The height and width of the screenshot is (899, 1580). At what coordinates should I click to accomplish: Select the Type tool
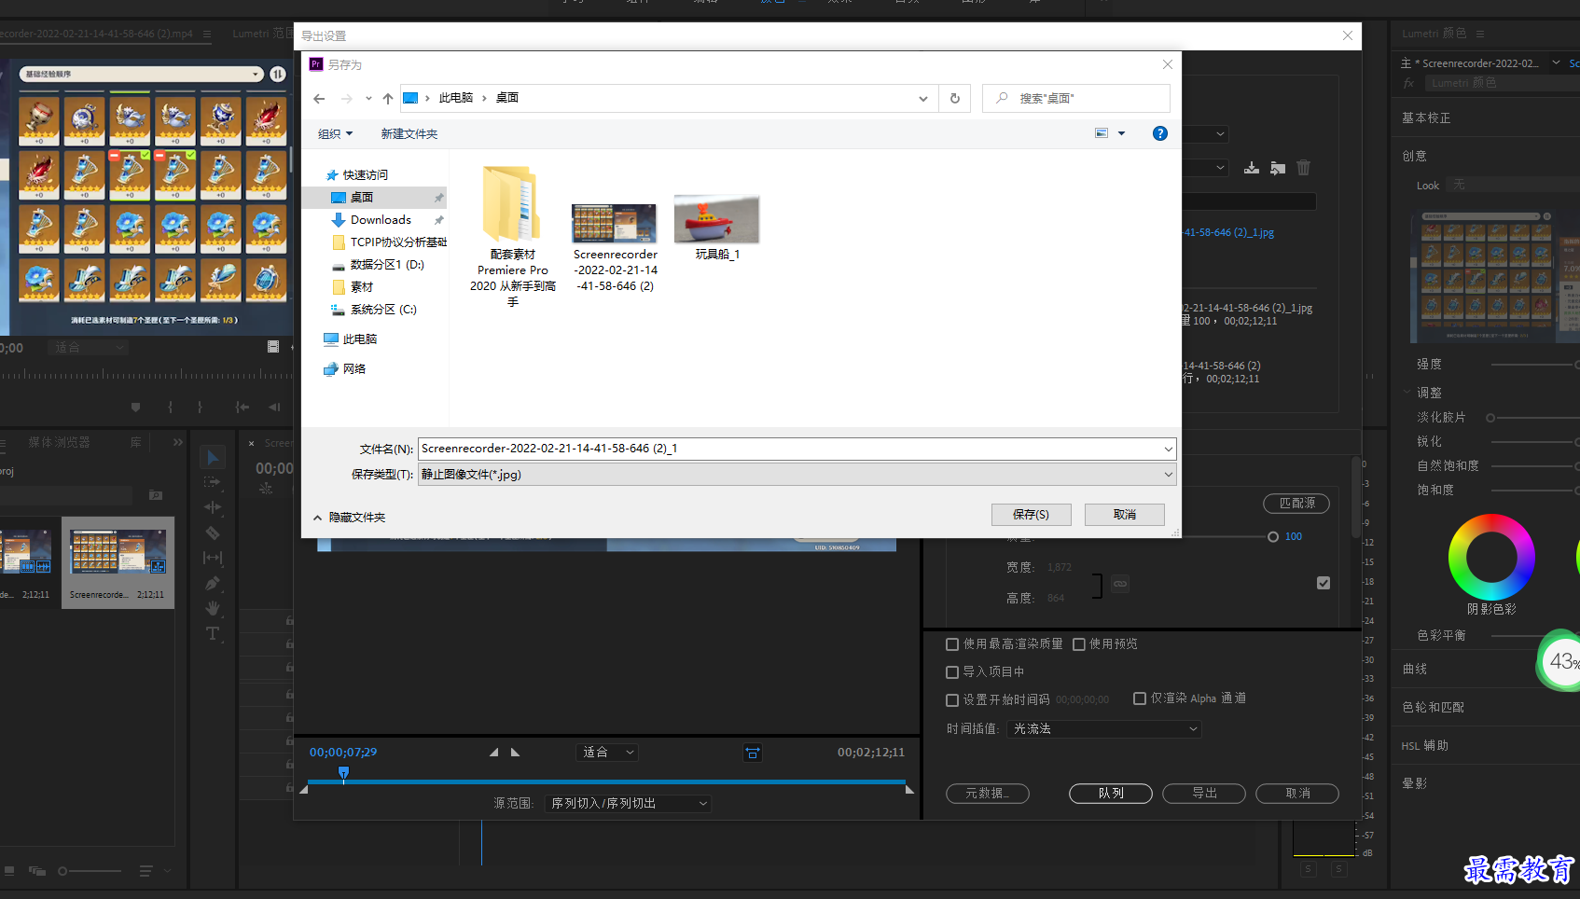213,633
